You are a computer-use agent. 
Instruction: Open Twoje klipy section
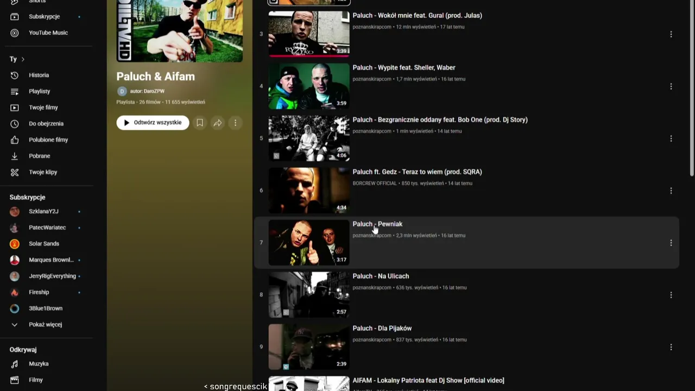pos(46,172)
